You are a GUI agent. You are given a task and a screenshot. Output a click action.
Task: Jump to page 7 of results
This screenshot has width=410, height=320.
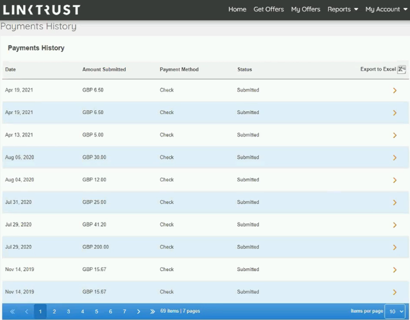(x=124, y=312)
